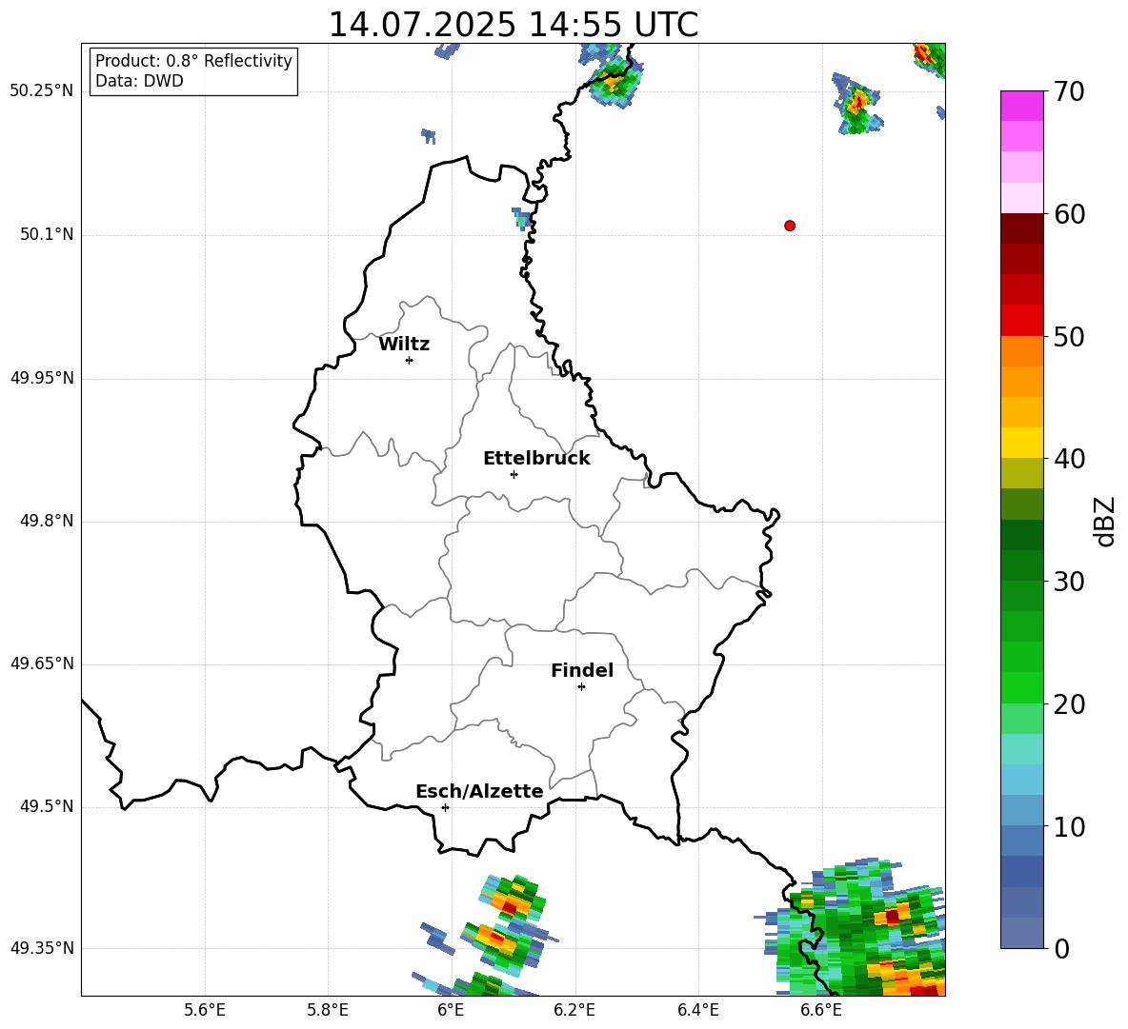The image size is (1128, 1029).
Task: Click the latitude label '49.8°N'
Action: coord(47,521)
